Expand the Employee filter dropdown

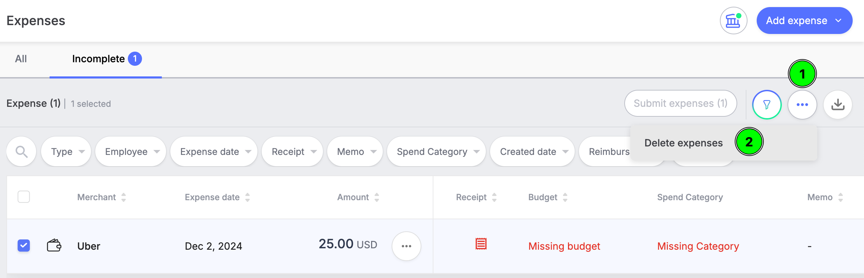click(x=131, y=152)
